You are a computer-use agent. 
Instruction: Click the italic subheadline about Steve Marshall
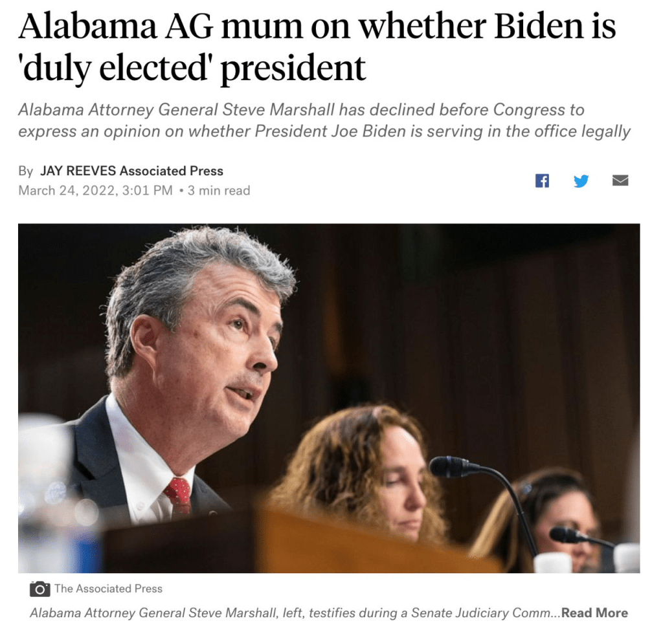(x=324, y=120)
